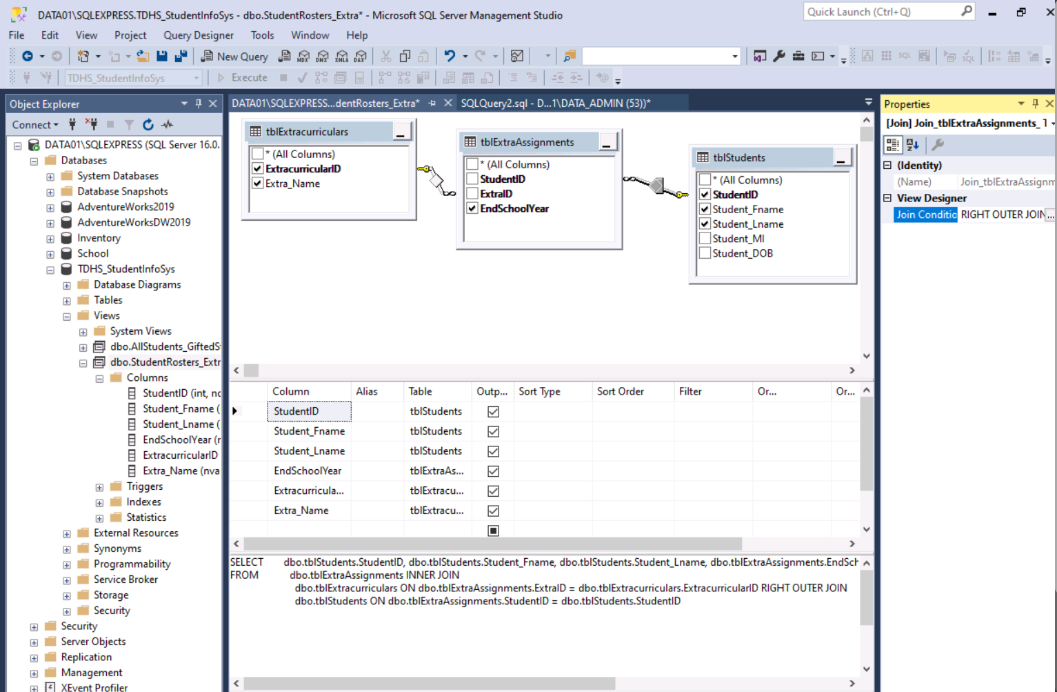This screenshot has width=1057, height=692.
Task: Click the connect plug icon in Object Explorer
Action: [72, 125]
